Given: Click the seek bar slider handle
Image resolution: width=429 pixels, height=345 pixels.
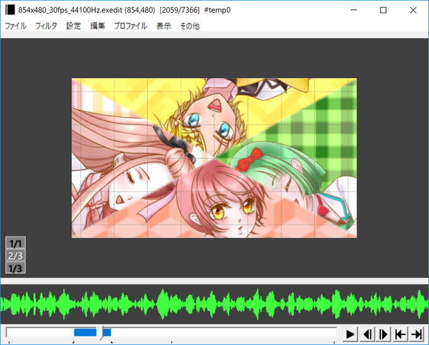Looking at the screenshot, I should [102, 332].
